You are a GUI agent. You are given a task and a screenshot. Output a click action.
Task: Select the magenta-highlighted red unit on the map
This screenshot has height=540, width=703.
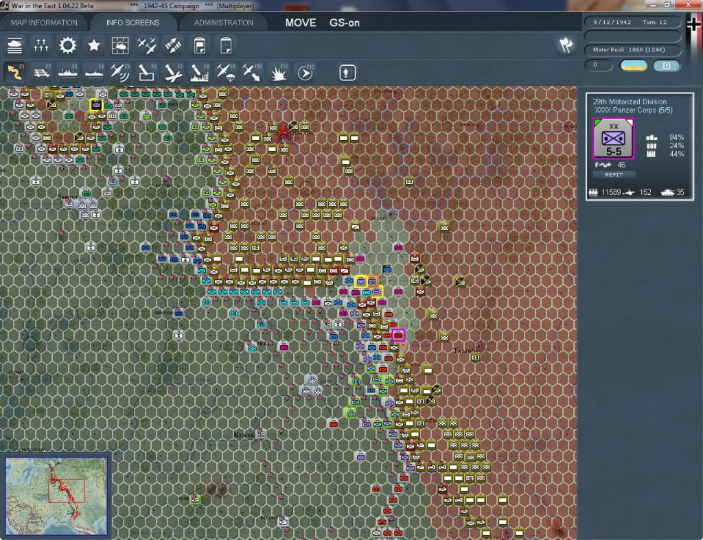coord(398,335)
